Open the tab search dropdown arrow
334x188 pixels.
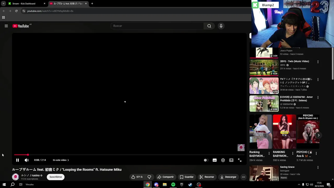(3, 4)
